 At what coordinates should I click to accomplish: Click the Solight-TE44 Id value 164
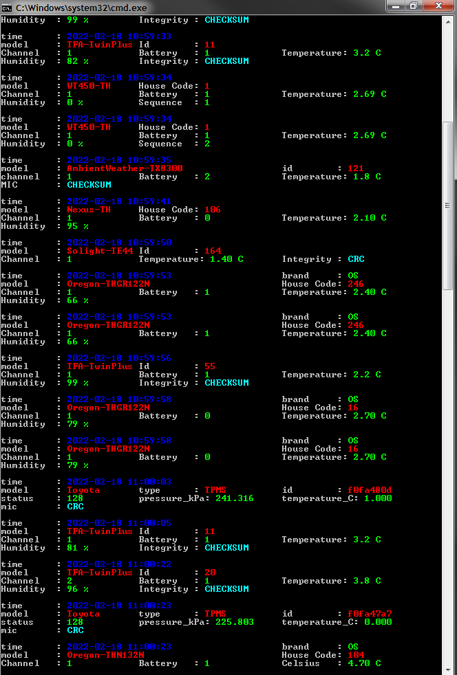(x=213, y=251)
